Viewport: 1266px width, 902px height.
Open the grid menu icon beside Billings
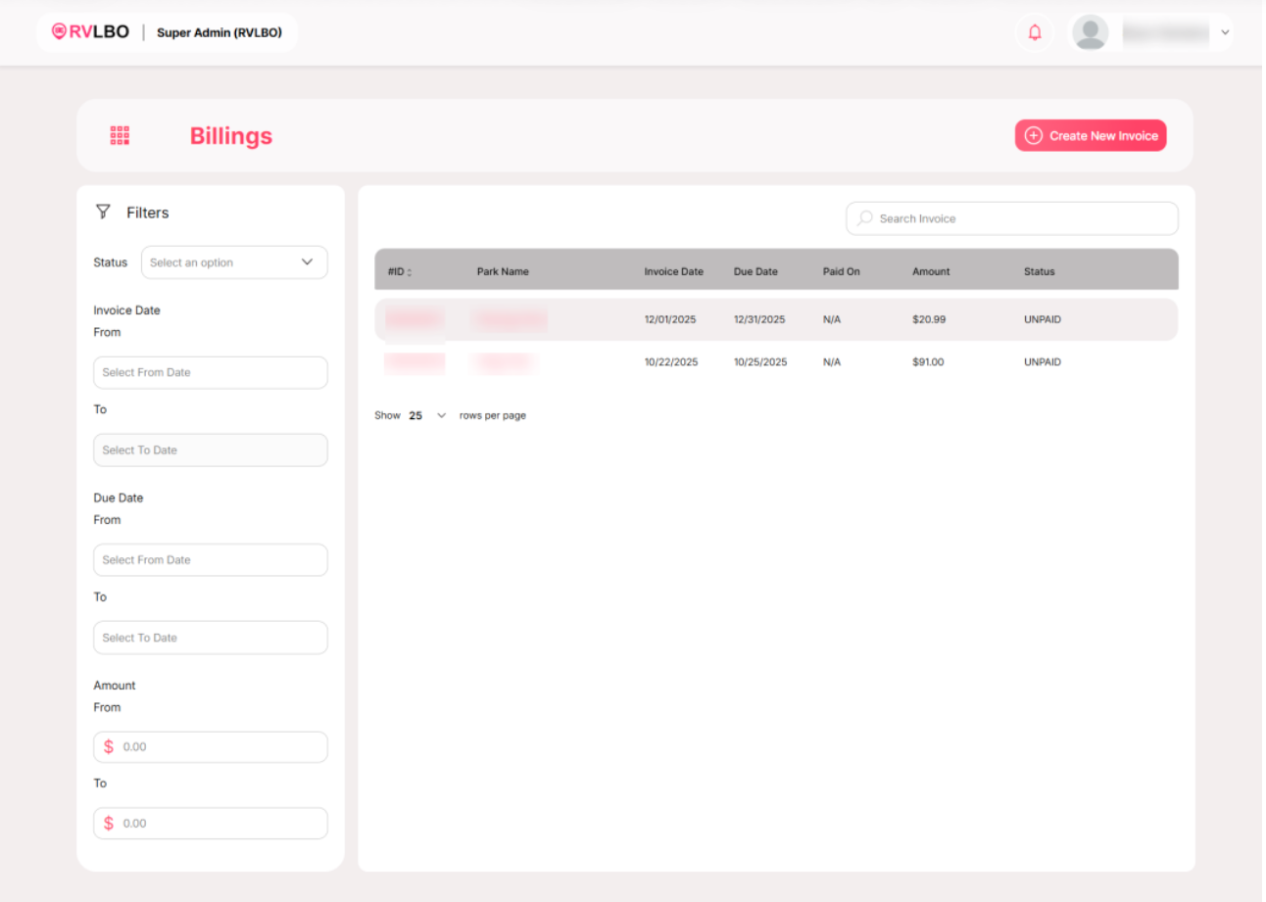120,136
